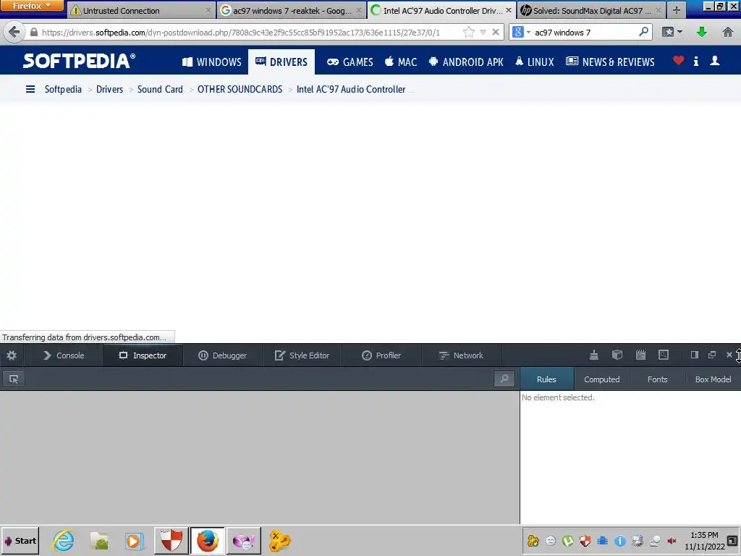
Task: Switch to the Profiler devtools panel
Action: click(381, 355)
